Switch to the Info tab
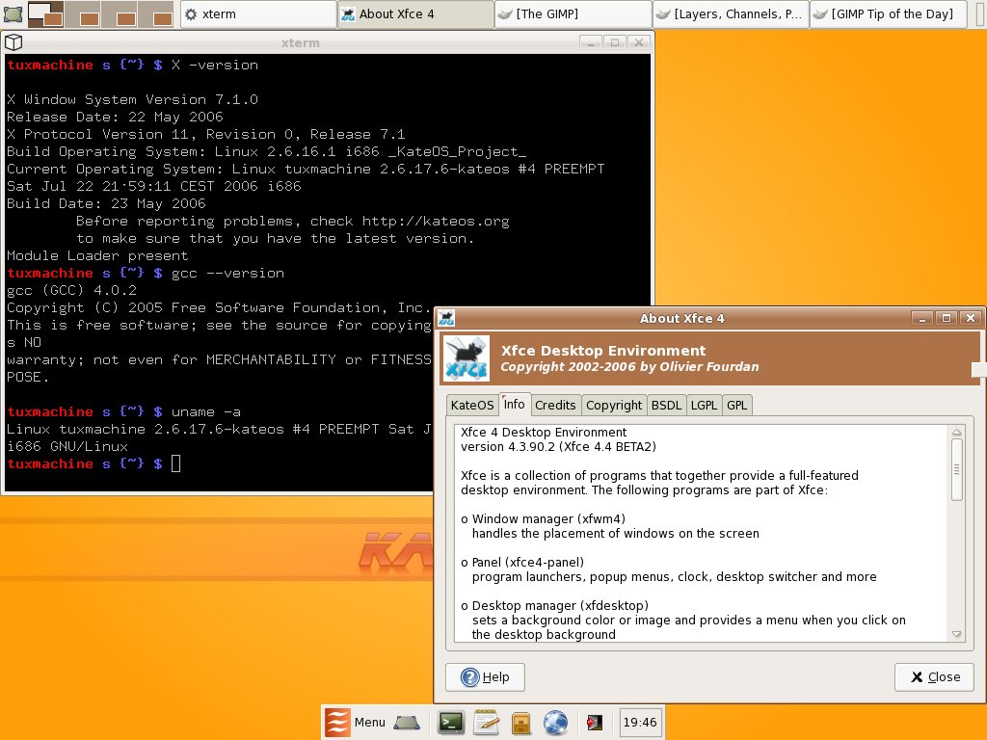Viewport: 987px width, 740px height. pyautogui.click(x=515, y=404)
